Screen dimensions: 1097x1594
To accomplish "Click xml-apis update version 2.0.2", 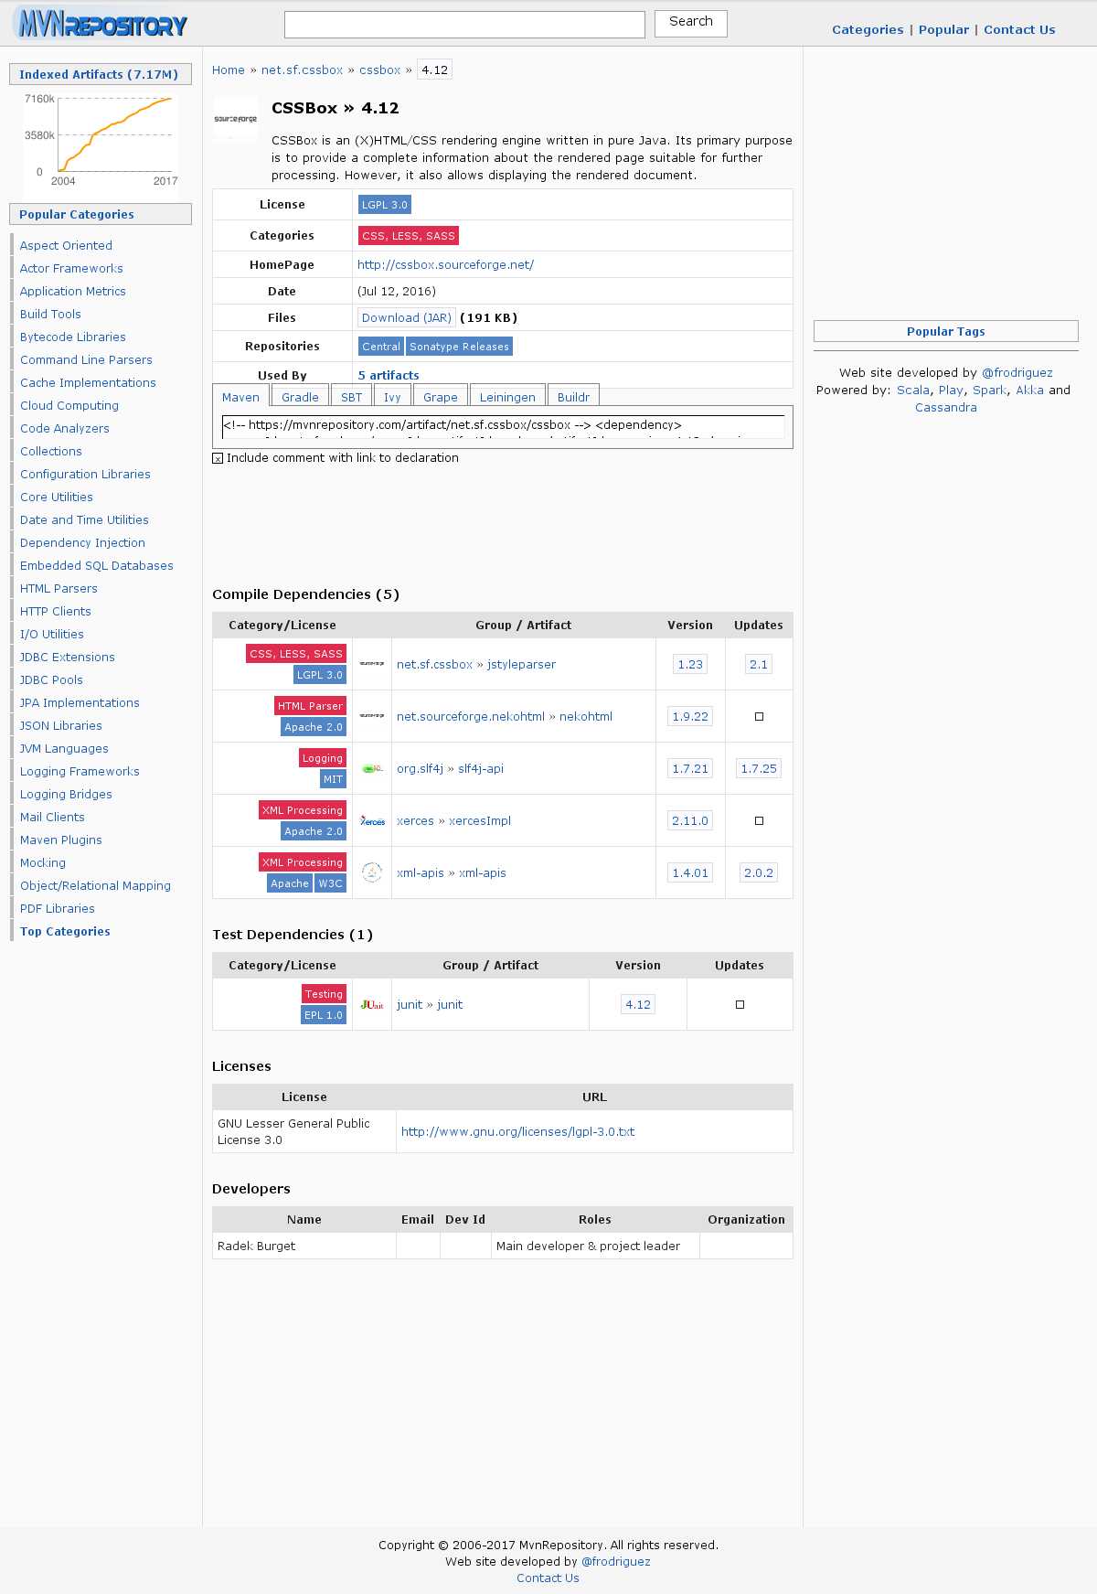I will point(759,873).
